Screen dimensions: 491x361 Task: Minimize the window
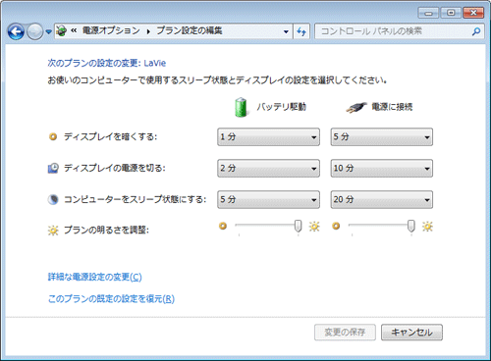[428, 13]
